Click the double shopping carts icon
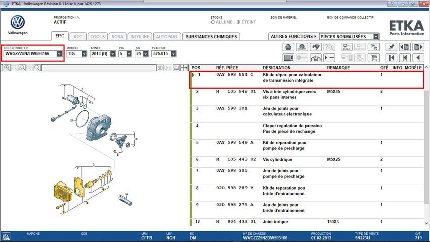 (374, 47)
